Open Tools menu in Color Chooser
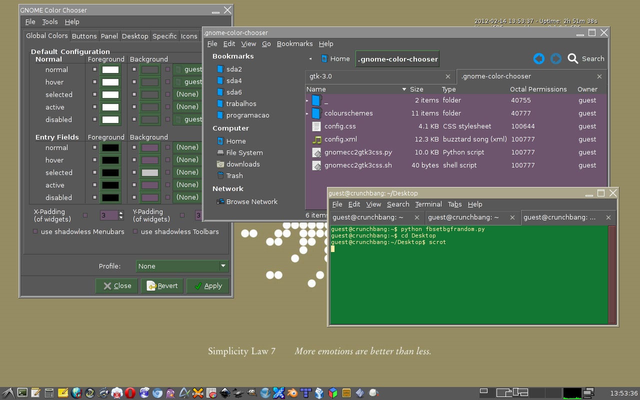The image size is (640, 400). pos(50,21)
